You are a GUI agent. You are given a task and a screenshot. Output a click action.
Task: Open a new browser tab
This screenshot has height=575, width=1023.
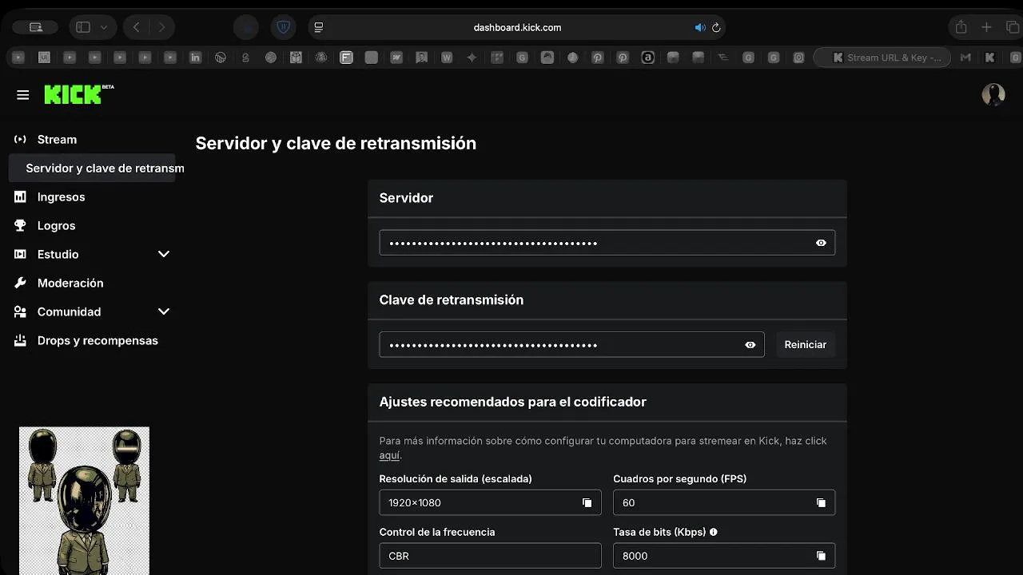coord(986,27)
